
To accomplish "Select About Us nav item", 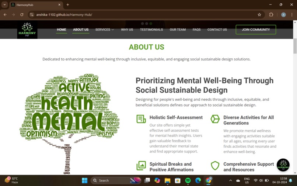I will (x=81, y=30).
